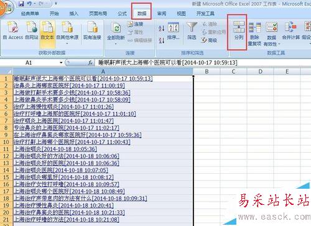This screenshot has height=226, width=311.
Task: Click Existing Connections (现有连接) icon
Action: pyautogui.click(x=92, y=30)
